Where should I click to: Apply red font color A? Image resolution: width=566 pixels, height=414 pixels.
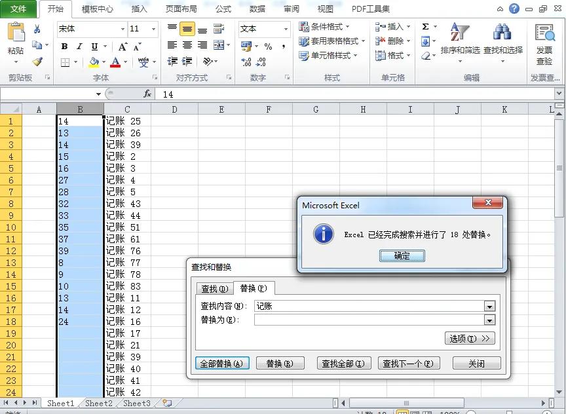tap(115, 62)
